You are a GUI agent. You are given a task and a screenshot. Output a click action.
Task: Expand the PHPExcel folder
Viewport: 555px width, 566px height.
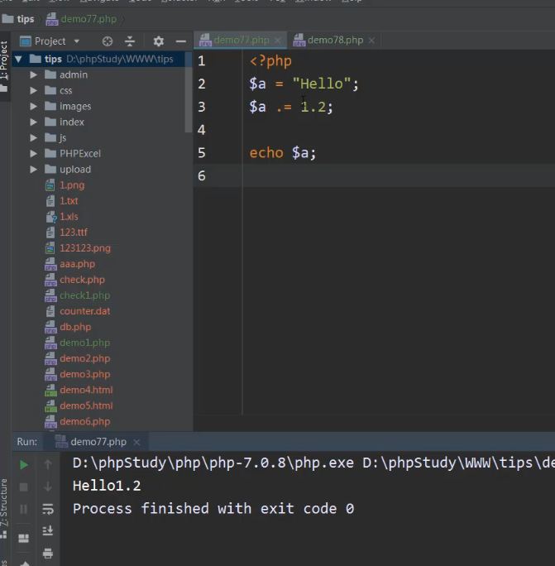[x=34, y=153]
